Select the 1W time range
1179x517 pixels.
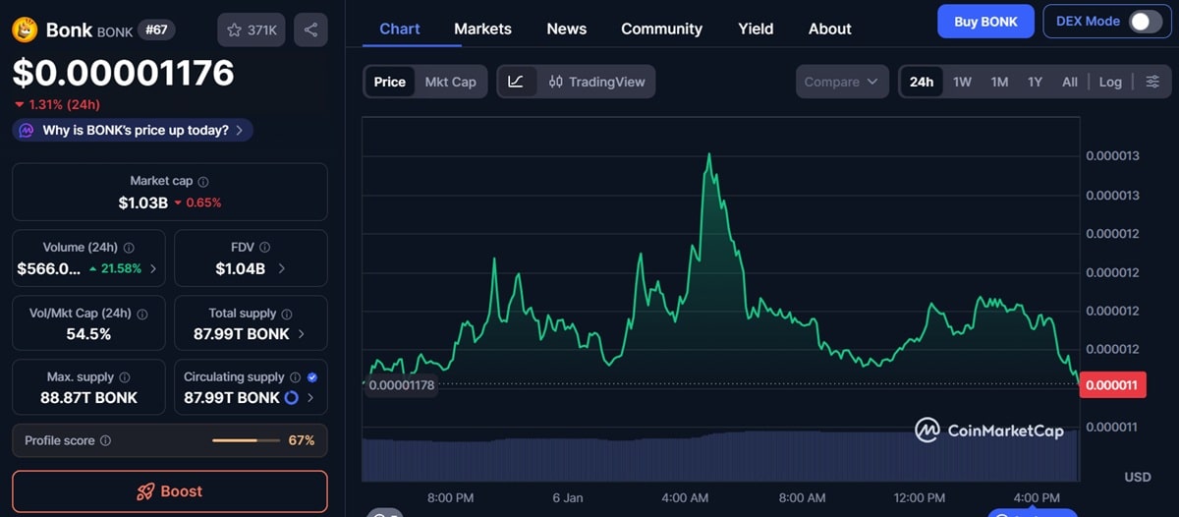962,82
